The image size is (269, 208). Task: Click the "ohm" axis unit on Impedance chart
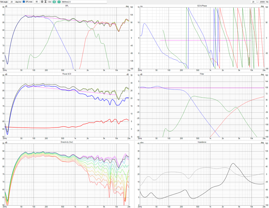[142, 143]
